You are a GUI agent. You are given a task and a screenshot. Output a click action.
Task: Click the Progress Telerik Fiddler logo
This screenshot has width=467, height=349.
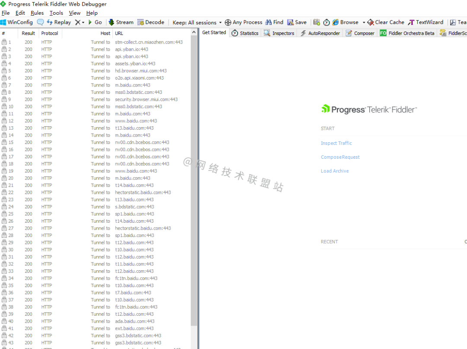click(x=369, y=109)
